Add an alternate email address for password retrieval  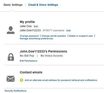[61, 80]
